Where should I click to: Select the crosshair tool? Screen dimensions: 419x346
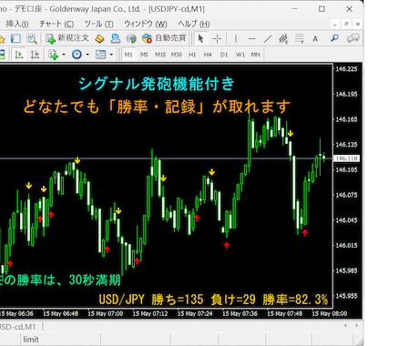[217, 38]
